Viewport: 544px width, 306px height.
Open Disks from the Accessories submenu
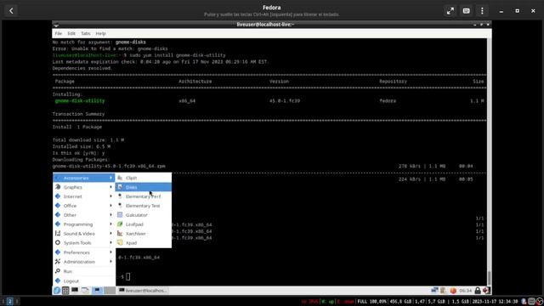144,187
